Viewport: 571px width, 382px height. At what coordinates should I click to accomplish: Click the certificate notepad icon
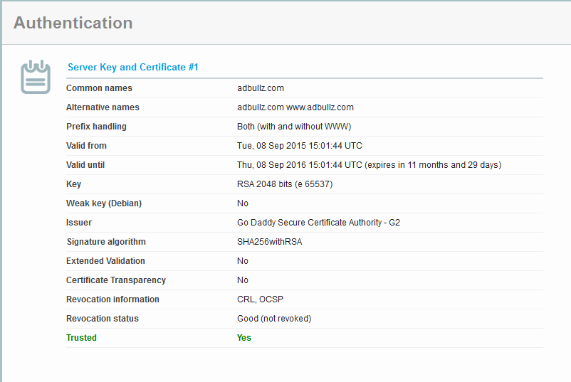pyautogui.click(x=36, y=77)
